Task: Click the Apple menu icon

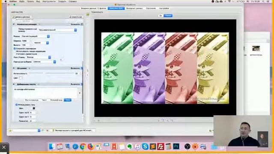Action: pyautogui.click(x=6, y=1)
